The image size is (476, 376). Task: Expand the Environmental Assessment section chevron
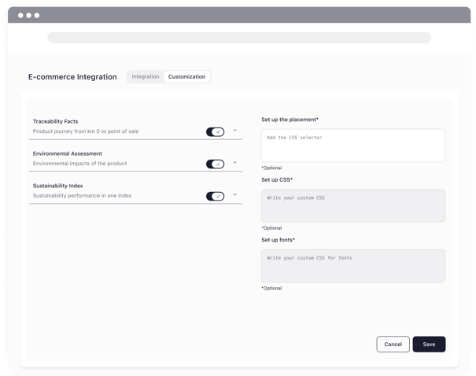(x=234, y=162)
